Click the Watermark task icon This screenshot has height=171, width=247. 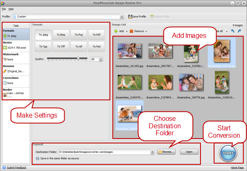(x=5, y=59)
